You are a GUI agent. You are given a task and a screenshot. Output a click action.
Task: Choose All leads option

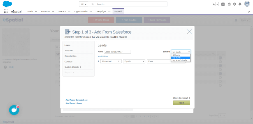[181, 55]
